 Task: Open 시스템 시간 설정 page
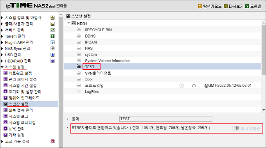point(23,86)
